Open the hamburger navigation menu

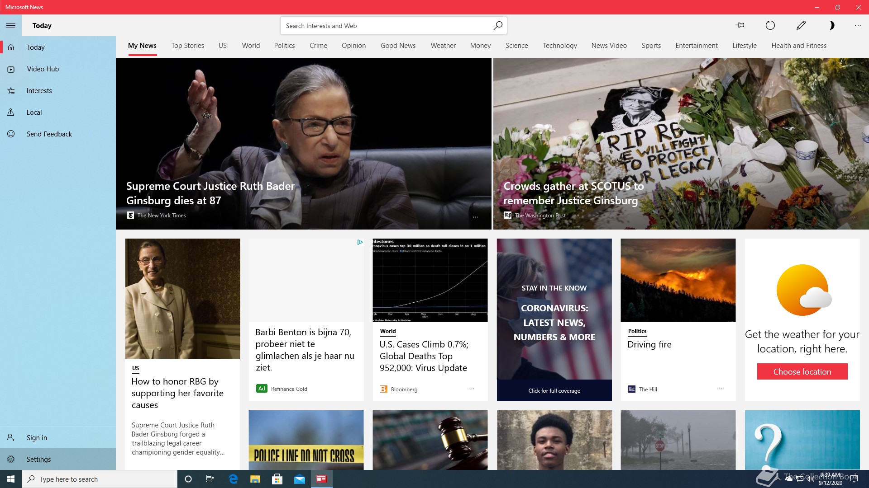click(x=11, y=26)
